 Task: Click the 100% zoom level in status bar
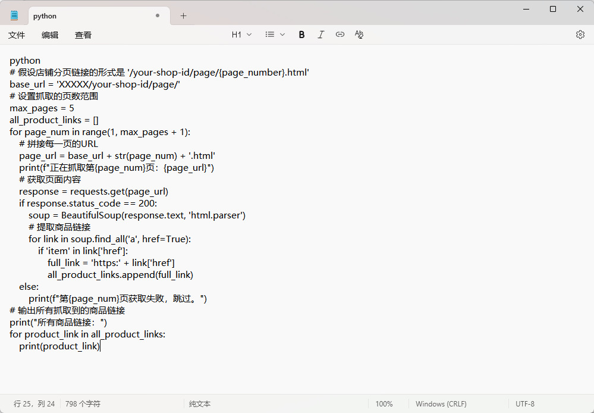click(384, 403)
